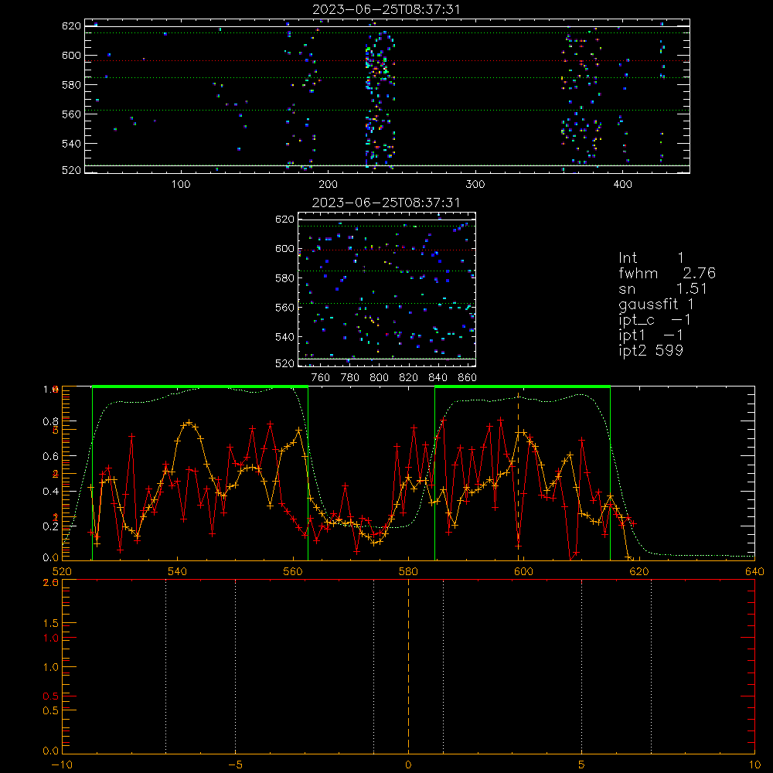Select the 'sn 1.51' value
This screenshot has height=773, width=773.
(662, 289)
